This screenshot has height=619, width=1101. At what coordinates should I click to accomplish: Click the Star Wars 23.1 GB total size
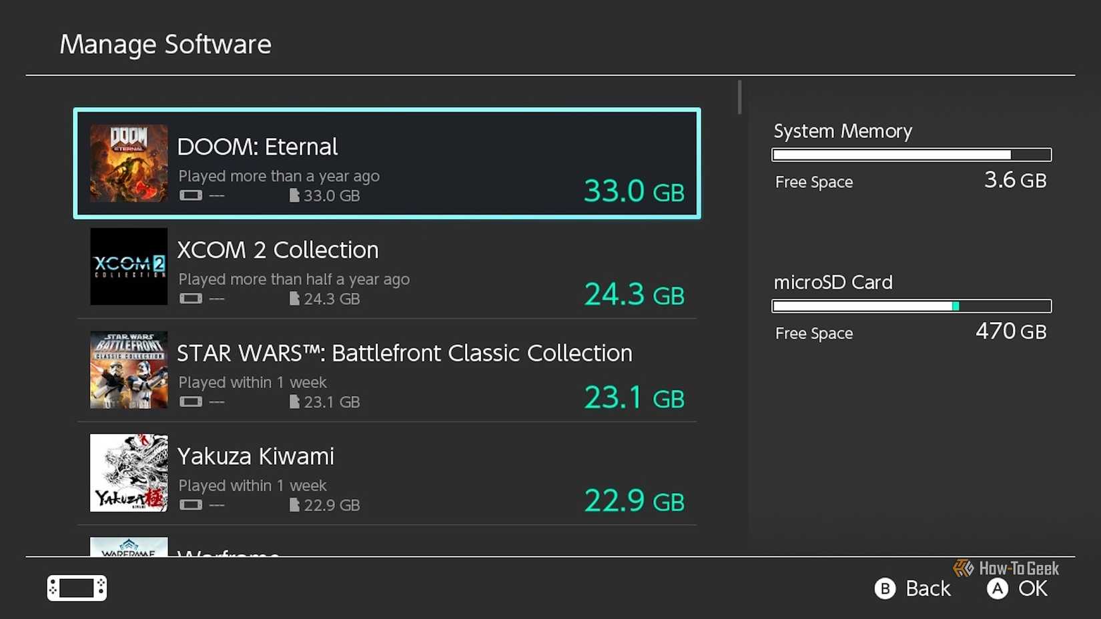(x=634, y=398)
